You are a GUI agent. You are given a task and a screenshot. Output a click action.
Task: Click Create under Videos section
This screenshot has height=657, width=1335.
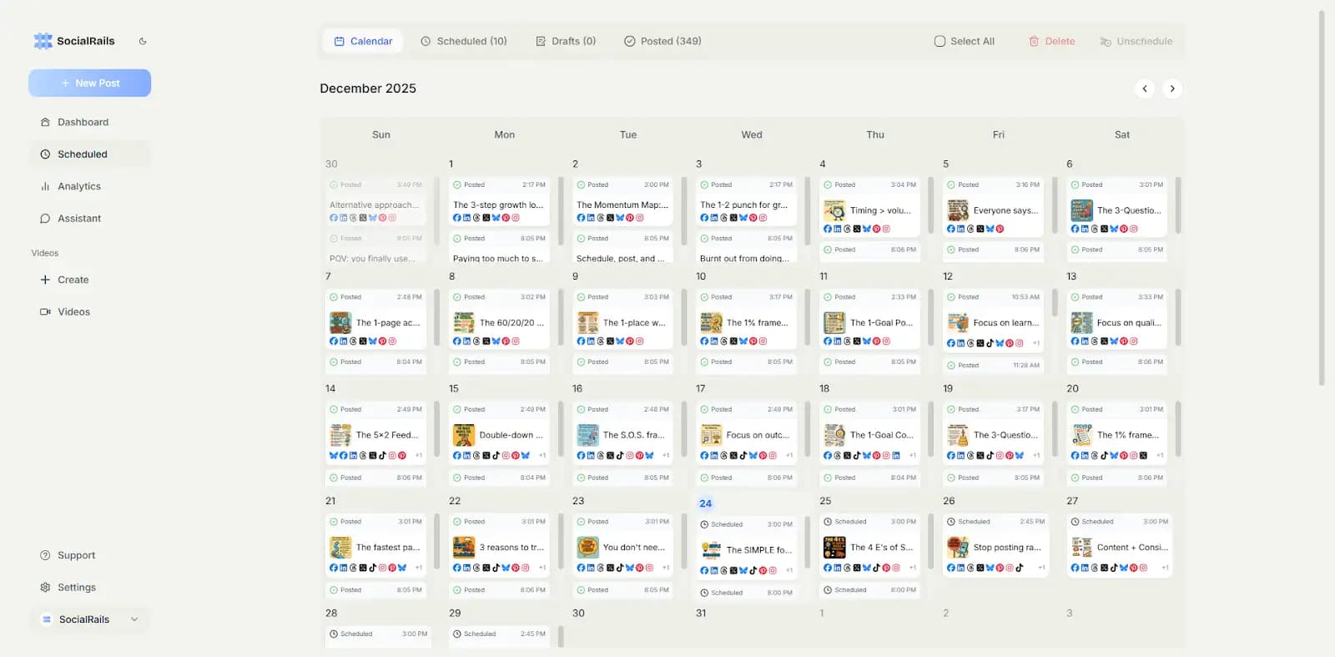73,280
